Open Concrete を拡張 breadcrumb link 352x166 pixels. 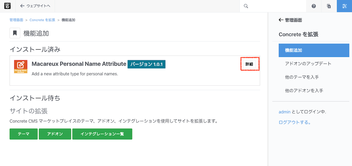[x=42, y=20]
